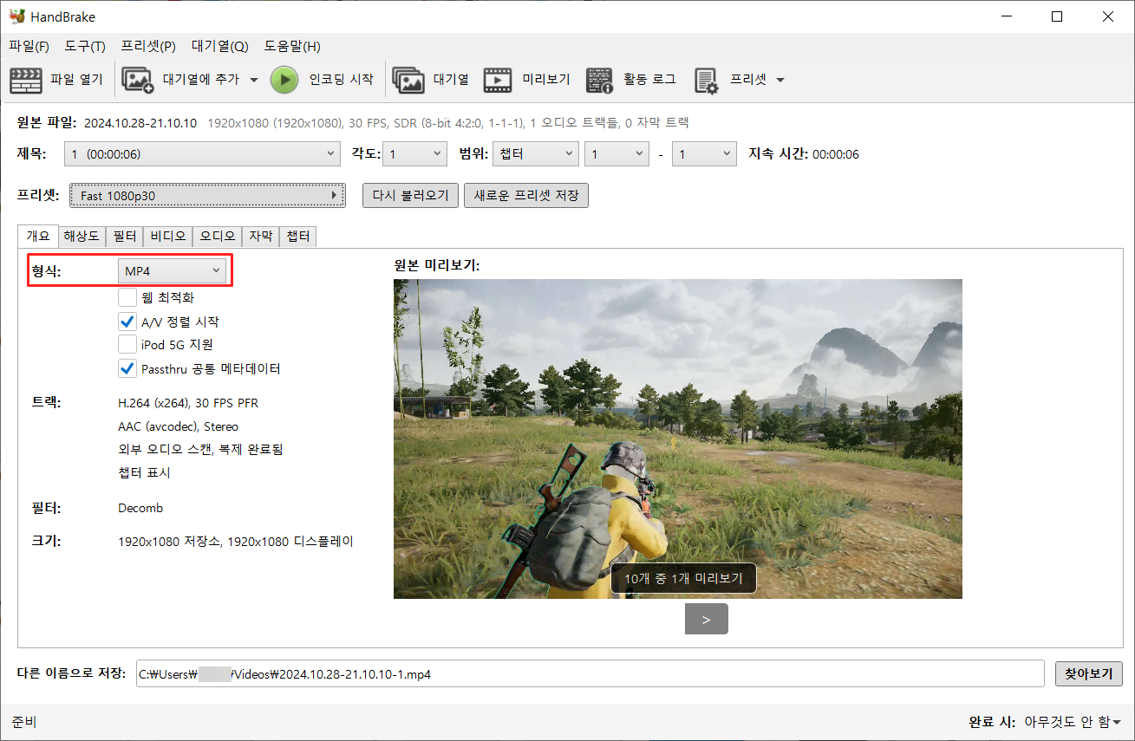Screen dimensions: 1135x741
Task: Open the Activity Log (활동 로그) icon
Action: pyautogui.click(x=600, y=80)
